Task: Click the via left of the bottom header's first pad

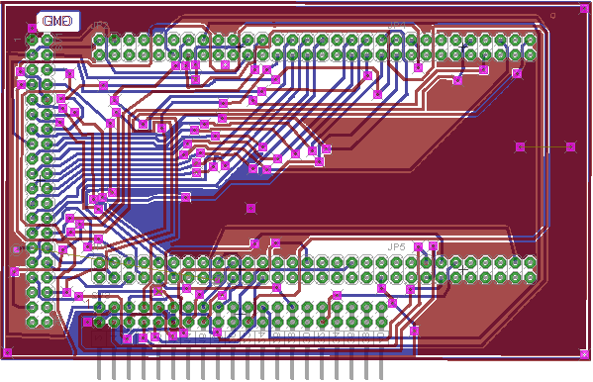Action: click(x=87, y=323)
